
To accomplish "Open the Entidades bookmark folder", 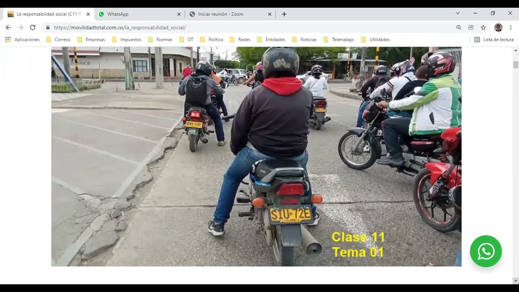I will (x=271, y=40).
